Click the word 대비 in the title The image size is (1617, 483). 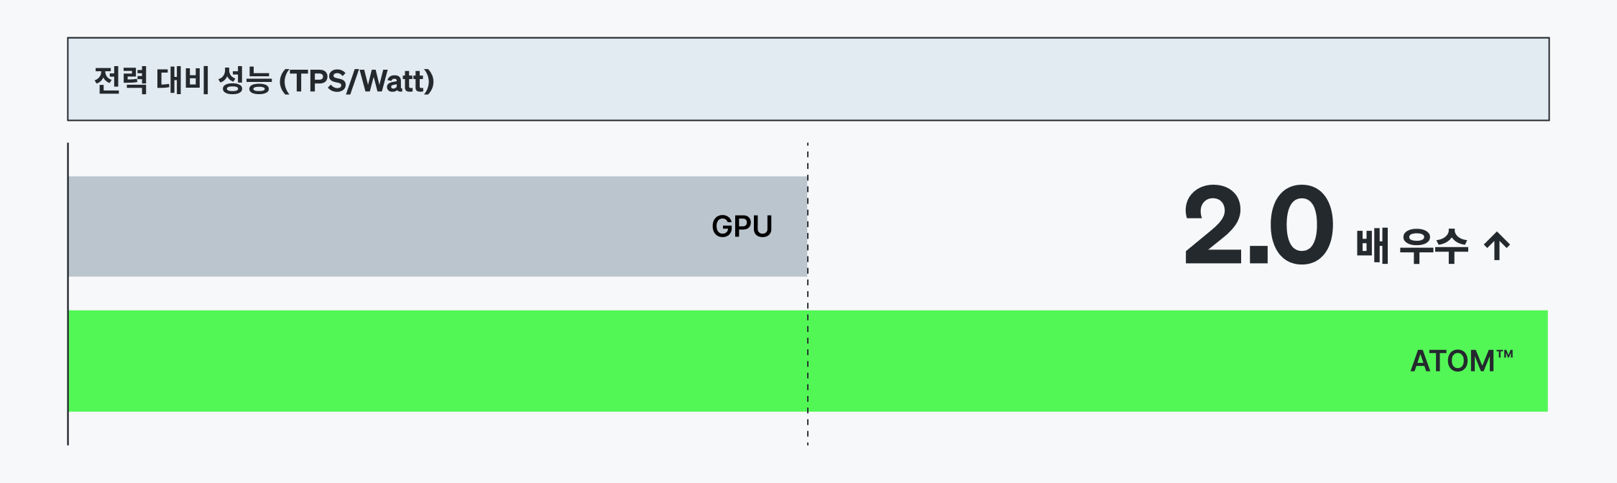click(183, 80)
